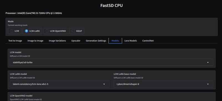
Task: Click the arrow on the LCM model dropdown
Action: pyautogui.click(x=208, y=62)
